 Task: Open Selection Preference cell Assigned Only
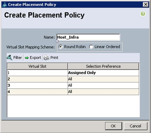(x=103, y=73)
